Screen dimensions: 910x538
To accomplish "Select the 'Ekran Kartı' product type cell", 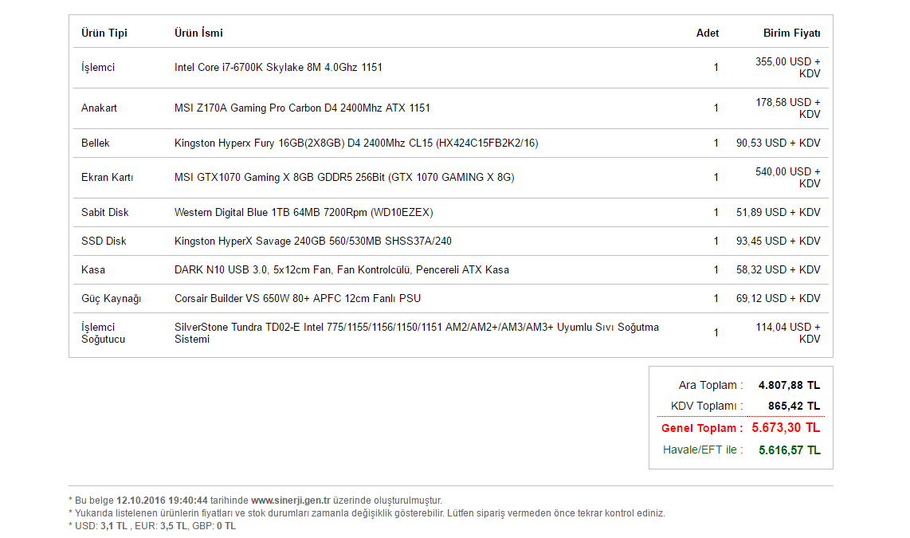I will (x=108, y=177).
